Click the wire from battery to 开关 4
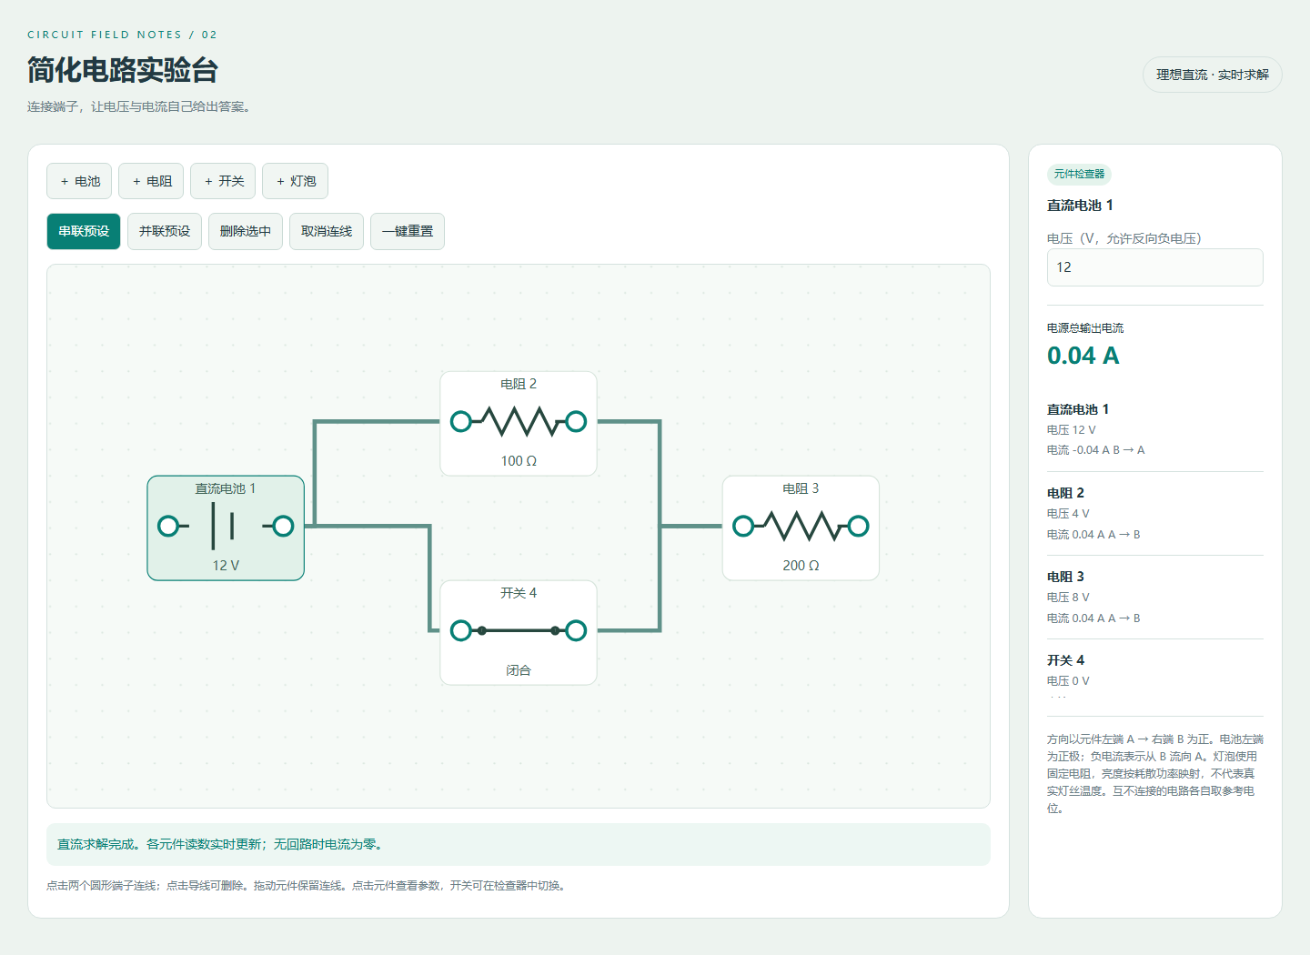 pyautogui.click(x=429, y=578)
